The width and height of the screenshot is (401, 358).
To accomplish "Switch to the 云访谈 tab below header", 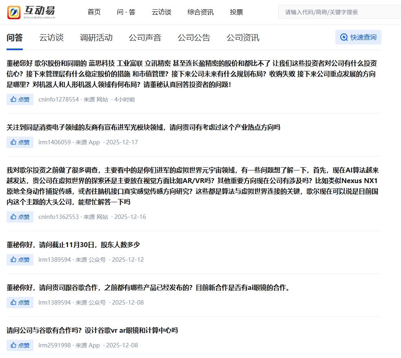I will (x=51, y=38).
